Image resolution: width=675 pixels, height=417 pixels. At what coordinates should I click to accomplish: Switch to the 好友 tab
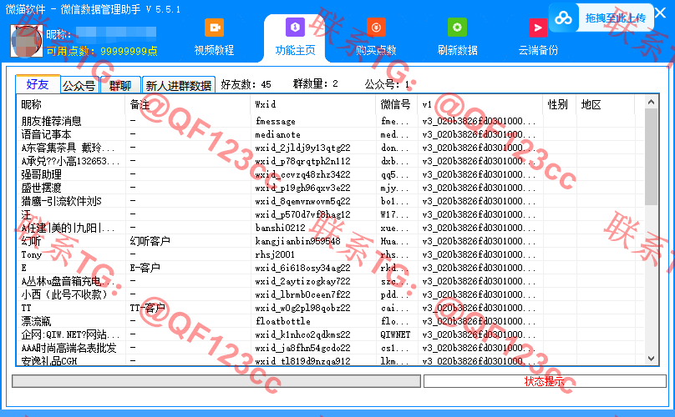38,84
